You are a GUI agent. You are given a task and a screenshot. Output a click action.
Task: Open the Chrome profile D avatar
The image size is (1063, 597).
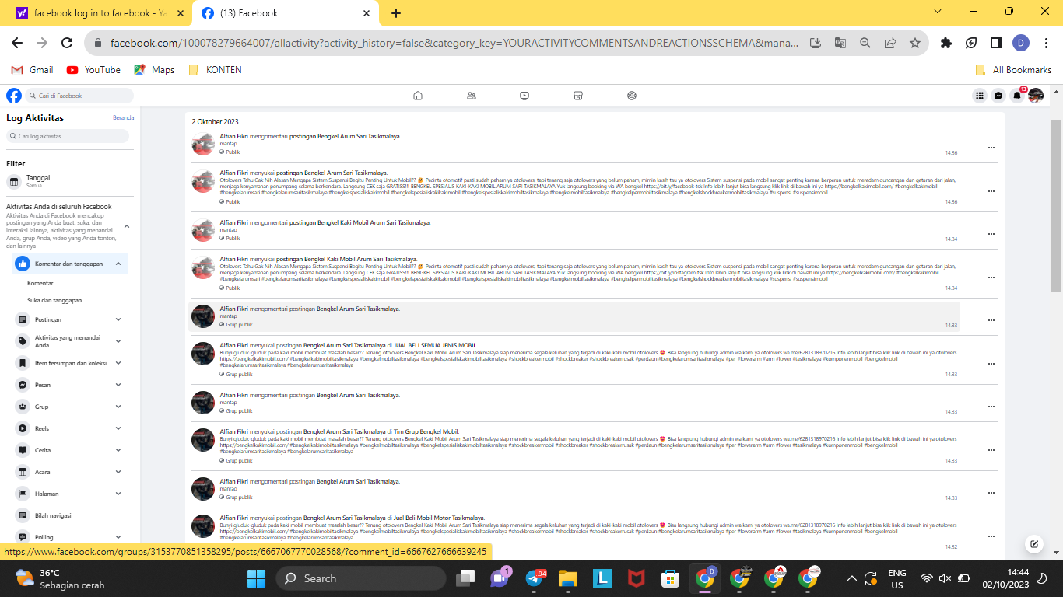coord(1021,43)
